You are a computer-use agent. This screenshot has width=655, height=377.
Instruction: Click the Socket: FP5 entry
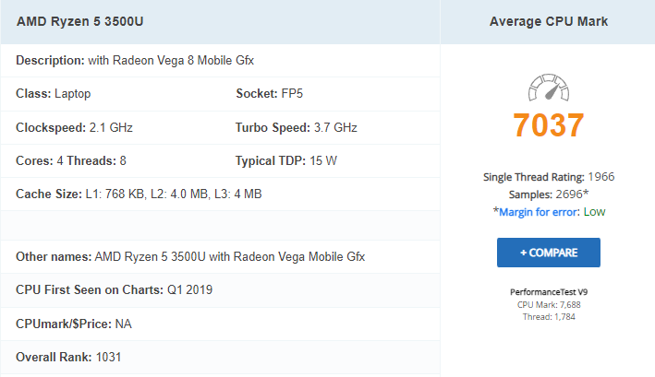(269, 93)
